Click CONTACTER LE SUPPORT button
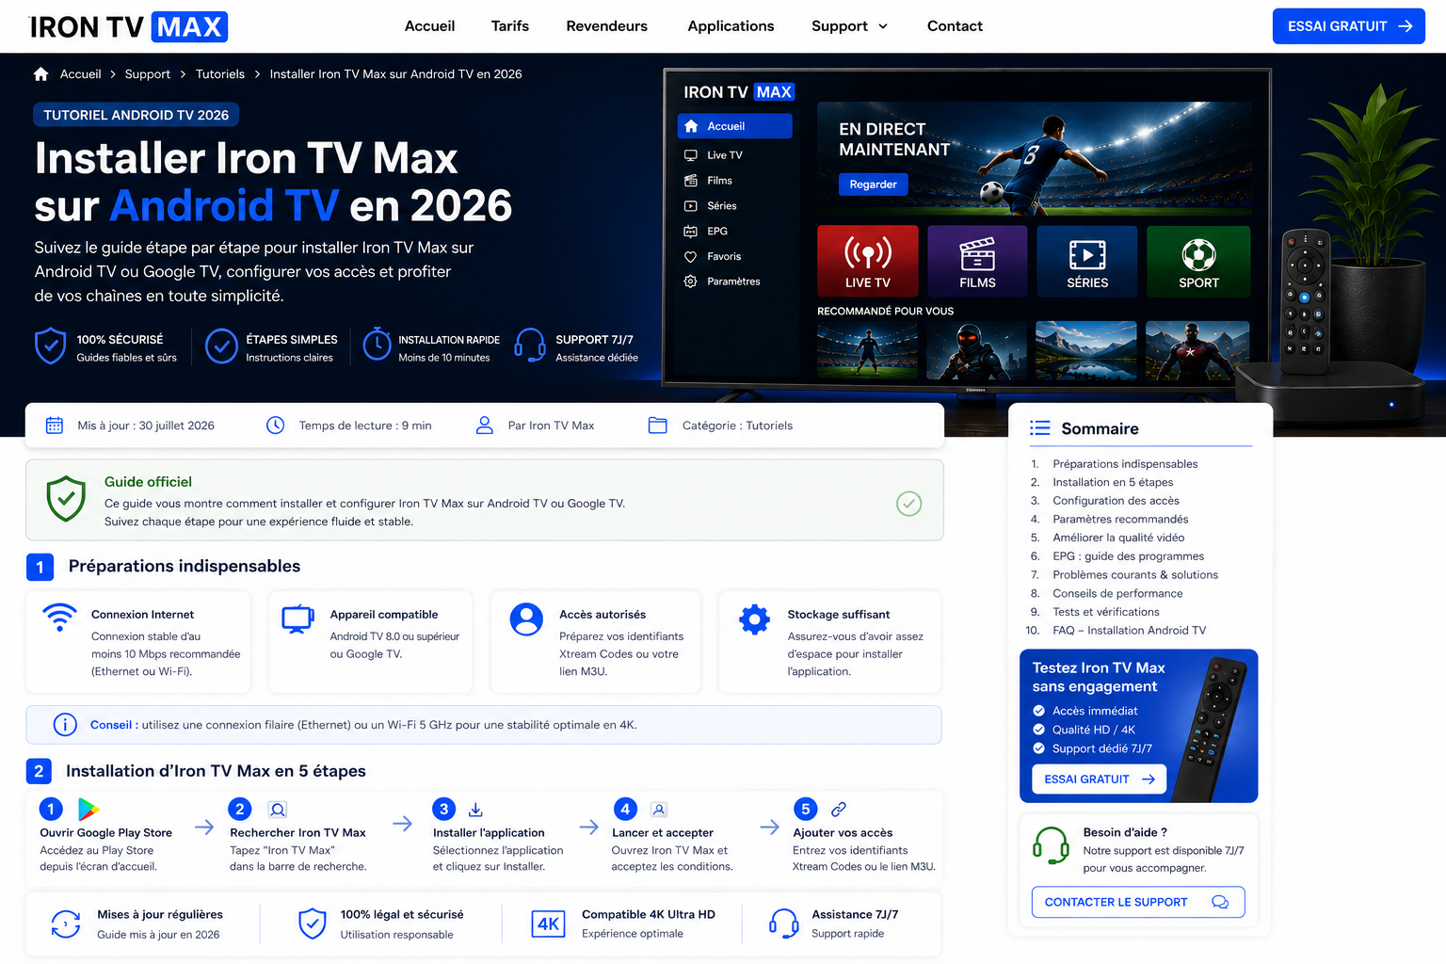Viewport: 1446px width, 964px height. point(1138,902)
